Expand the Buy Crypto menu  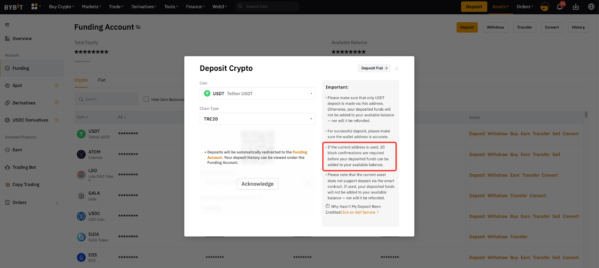(x=61, y=7)
